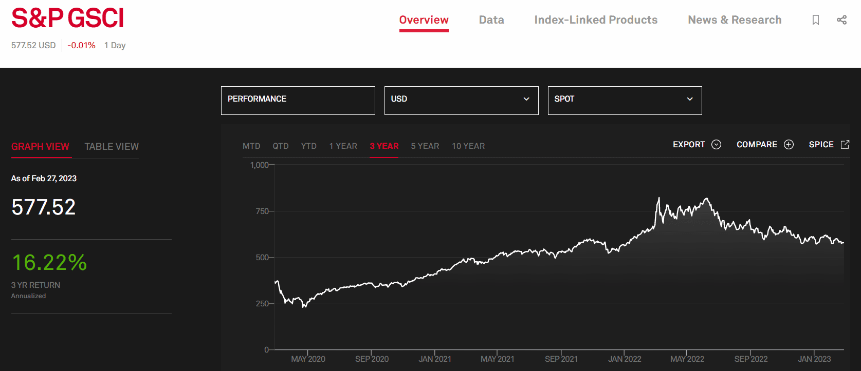Screen dimensions: 861x371
Task: Click the Export circled chevron icon
Action: click(x=716, y=145)
